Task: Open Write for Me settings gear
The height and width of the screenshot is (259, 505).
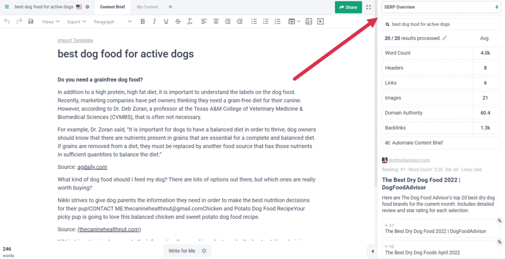Action: tap(204, 251)
